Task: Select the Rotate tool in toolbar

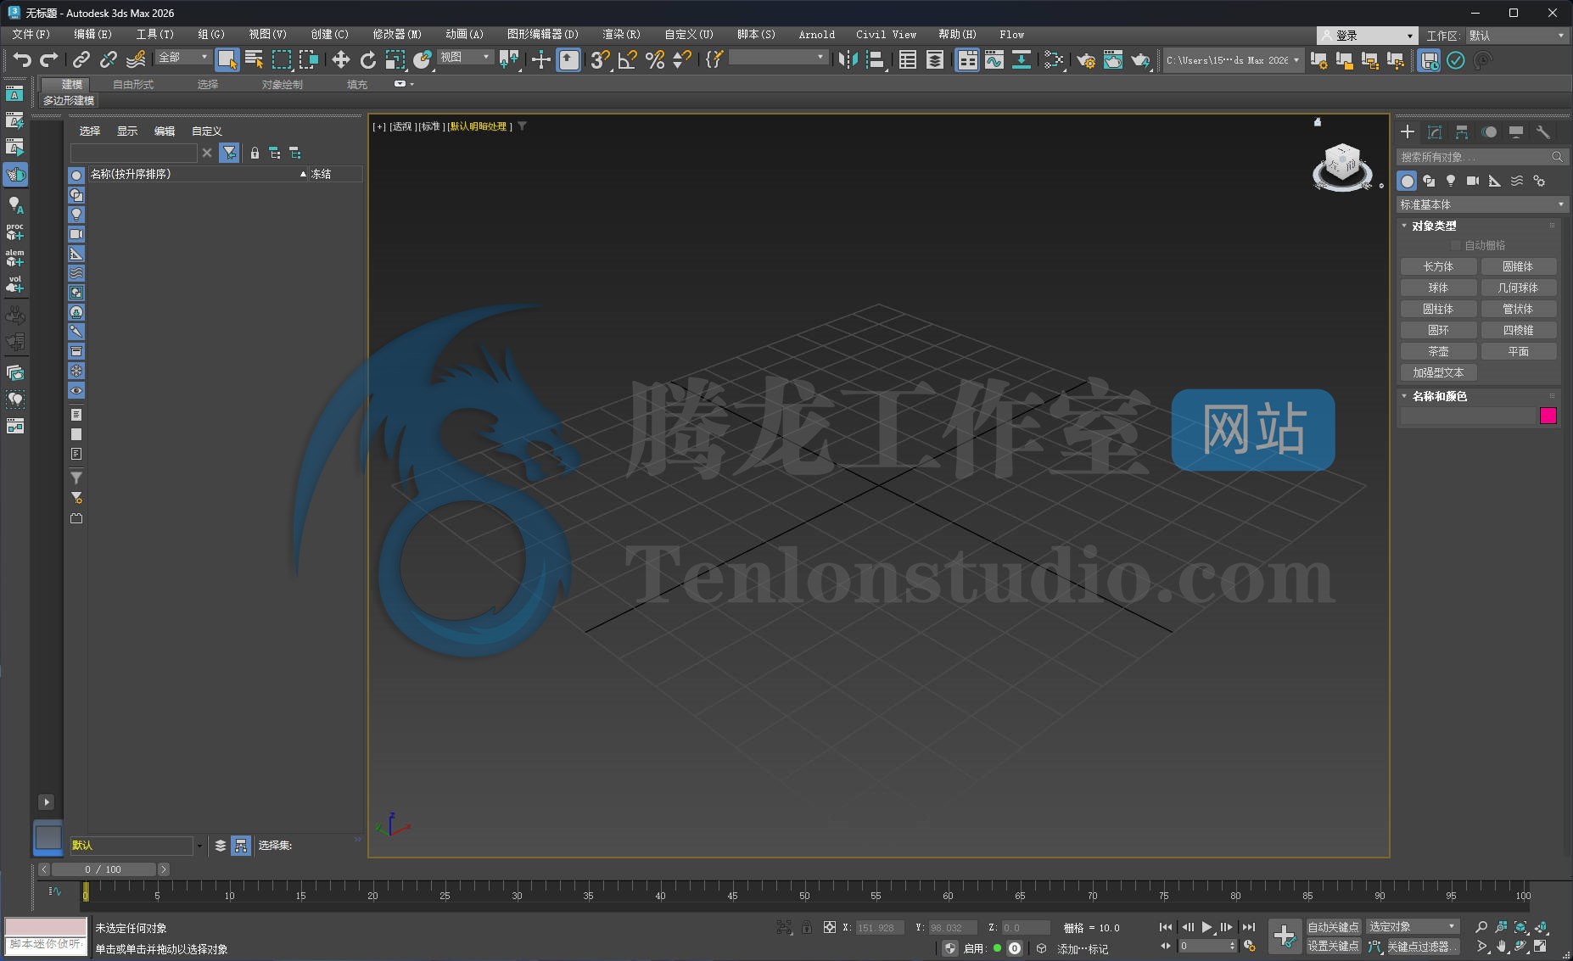Action: (x=367, y=59)
